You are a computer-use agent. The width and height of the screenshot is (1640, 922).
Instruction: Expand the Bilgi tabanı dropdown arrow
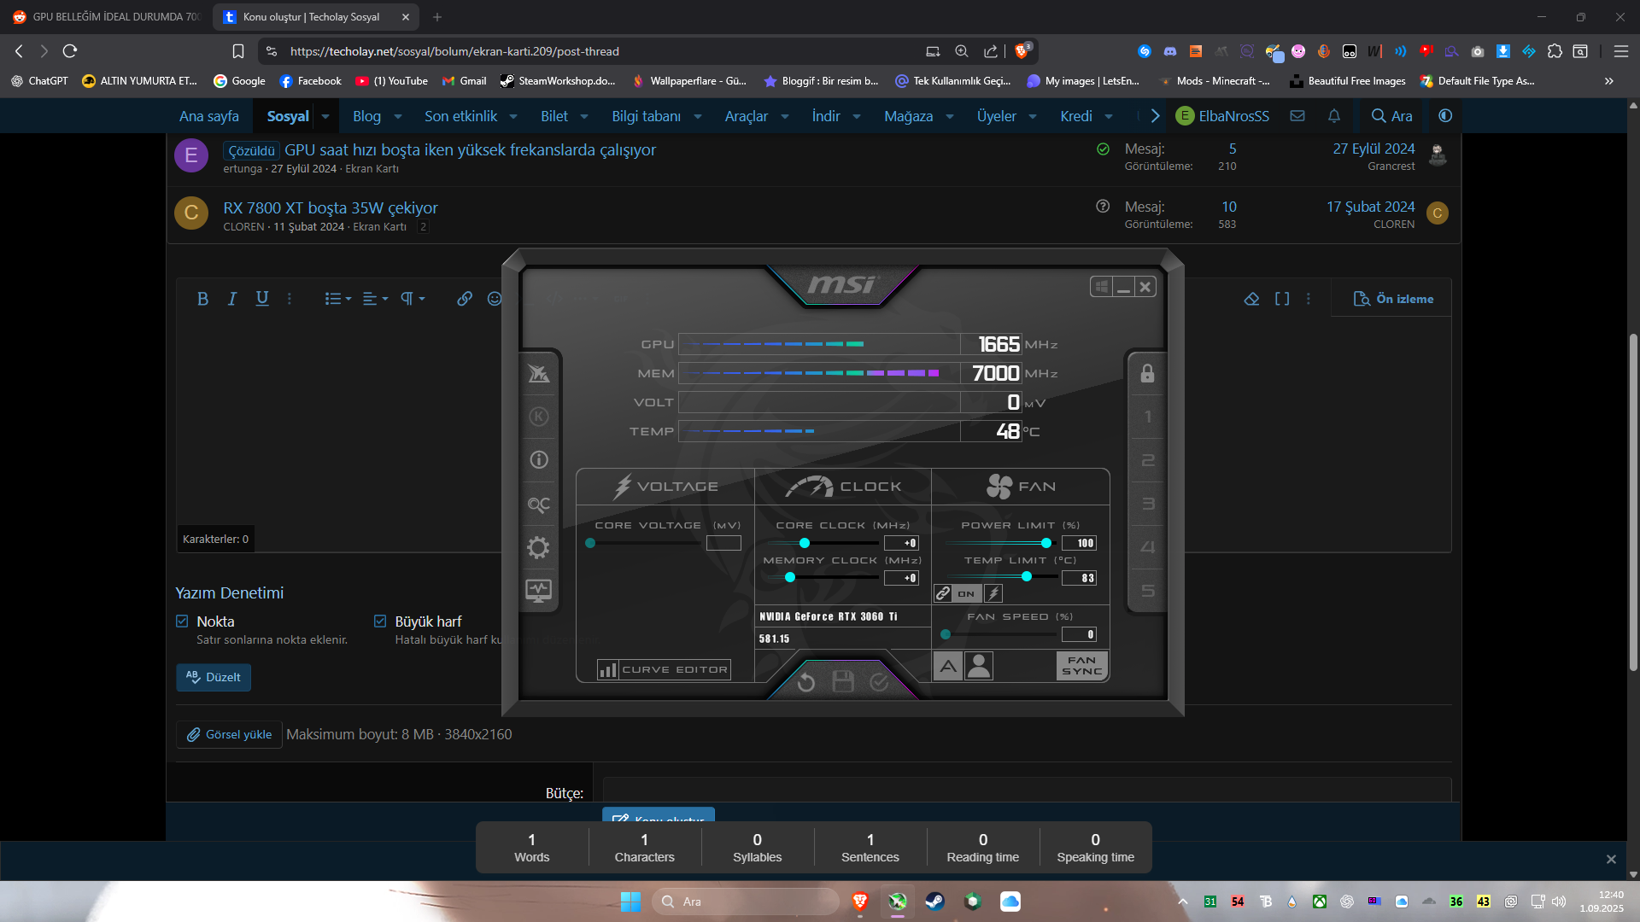pos(698,117)
